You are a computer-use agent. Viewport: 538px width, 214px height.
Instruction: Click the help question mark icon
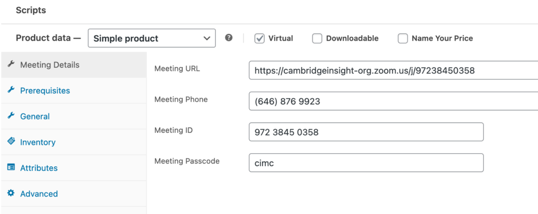pyautogui.click(x=229, y=38)
